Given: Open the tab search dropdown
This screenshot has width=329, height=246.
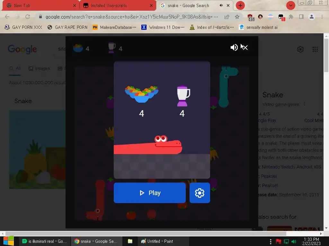Looking at the screenshot, I should (x=290, y=5).
